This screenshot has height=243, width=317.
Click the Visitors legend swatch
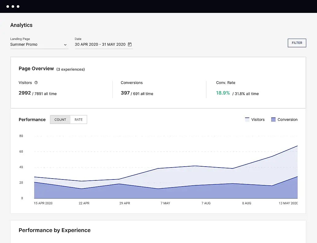pyautogui.click(x=247, y=120)
